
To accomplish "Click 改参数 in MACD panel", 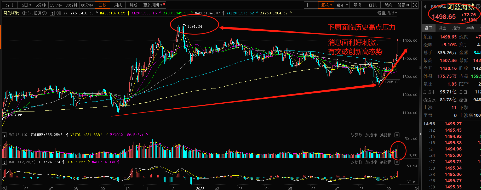I will 356,162.
